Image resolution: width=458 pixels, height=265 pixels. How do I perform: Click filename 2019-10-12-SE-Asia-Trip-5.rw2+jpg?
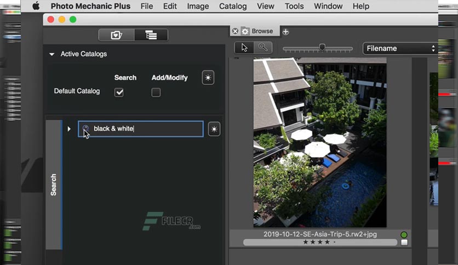point(320,234)
